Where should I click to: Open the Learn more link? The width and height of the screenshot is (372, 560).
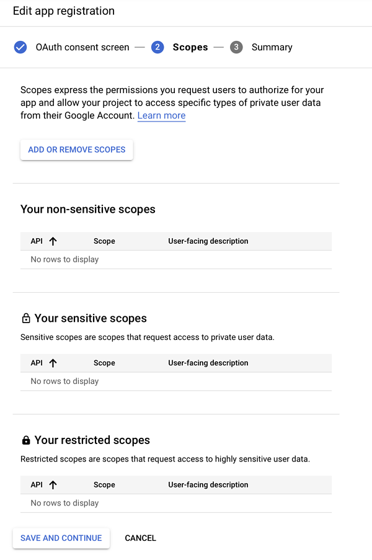(x=161, y=115)
